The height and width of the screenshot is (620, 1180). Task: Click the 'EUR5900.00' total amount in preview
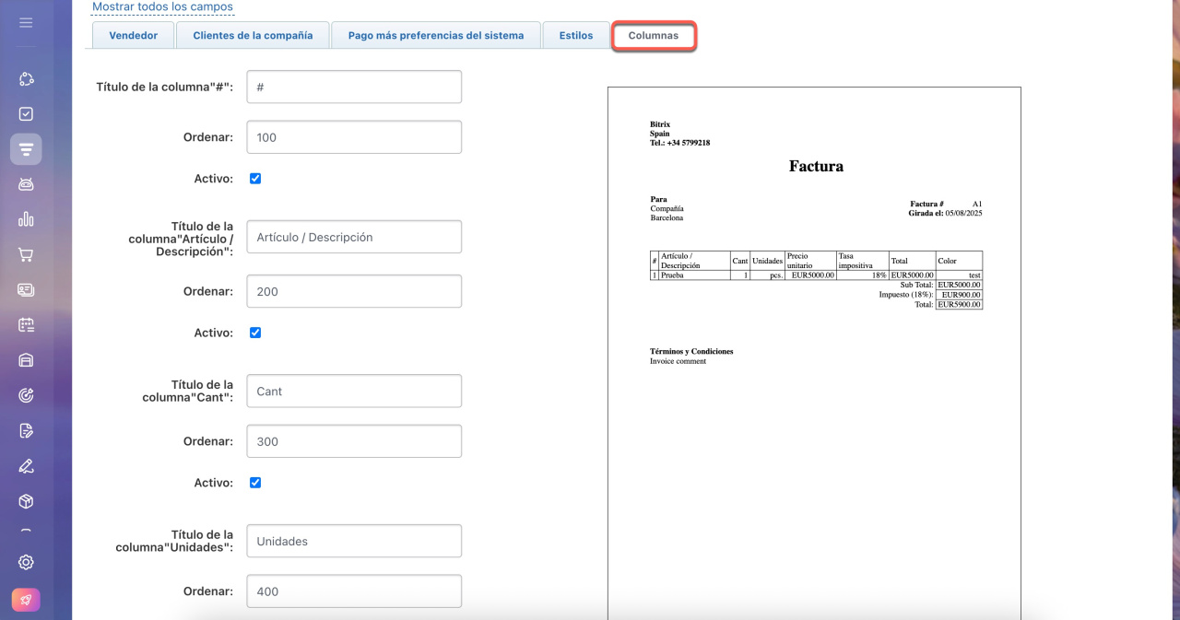point(959,304)
